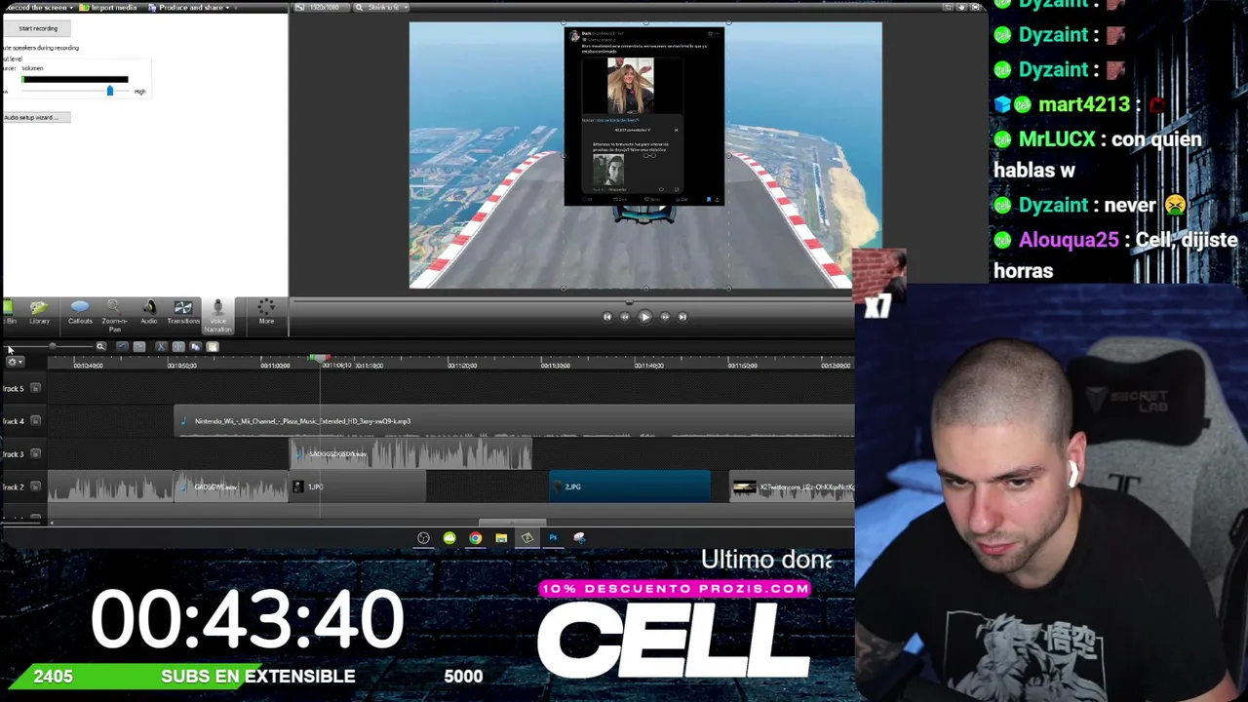The image size is (1248, 702).
Task: Click the Track 4 label
Action: point(14,421)
